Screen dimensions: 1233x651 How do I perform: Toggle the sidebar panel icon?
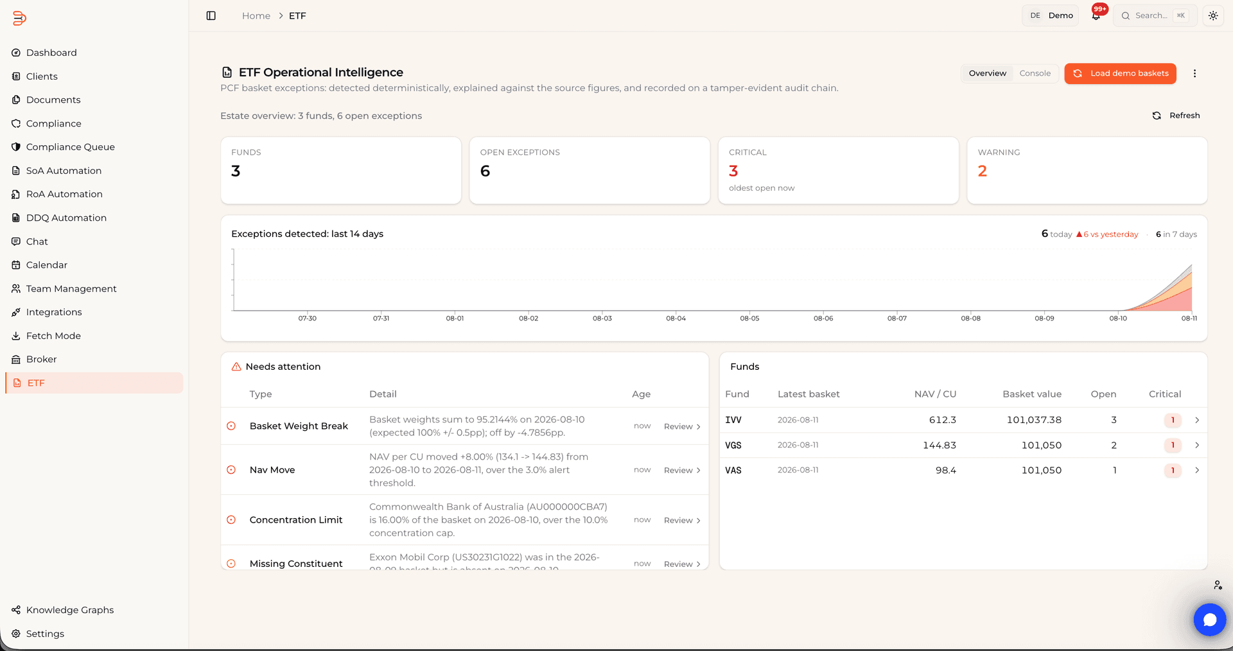point(211,15)
